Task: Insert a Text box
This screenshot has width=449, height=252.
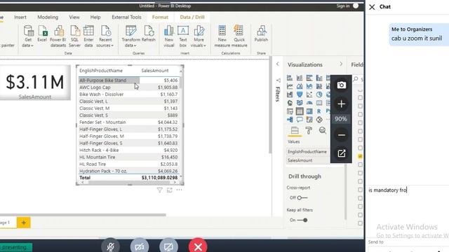Action: pyautogui.click(x=183, y=36)
